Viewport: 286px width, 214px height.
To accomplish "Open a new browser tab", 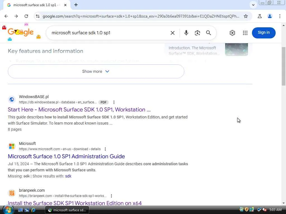I will pos(76,5).
